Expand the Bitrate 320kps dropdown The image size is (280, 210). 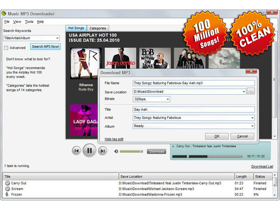point(168,99)
